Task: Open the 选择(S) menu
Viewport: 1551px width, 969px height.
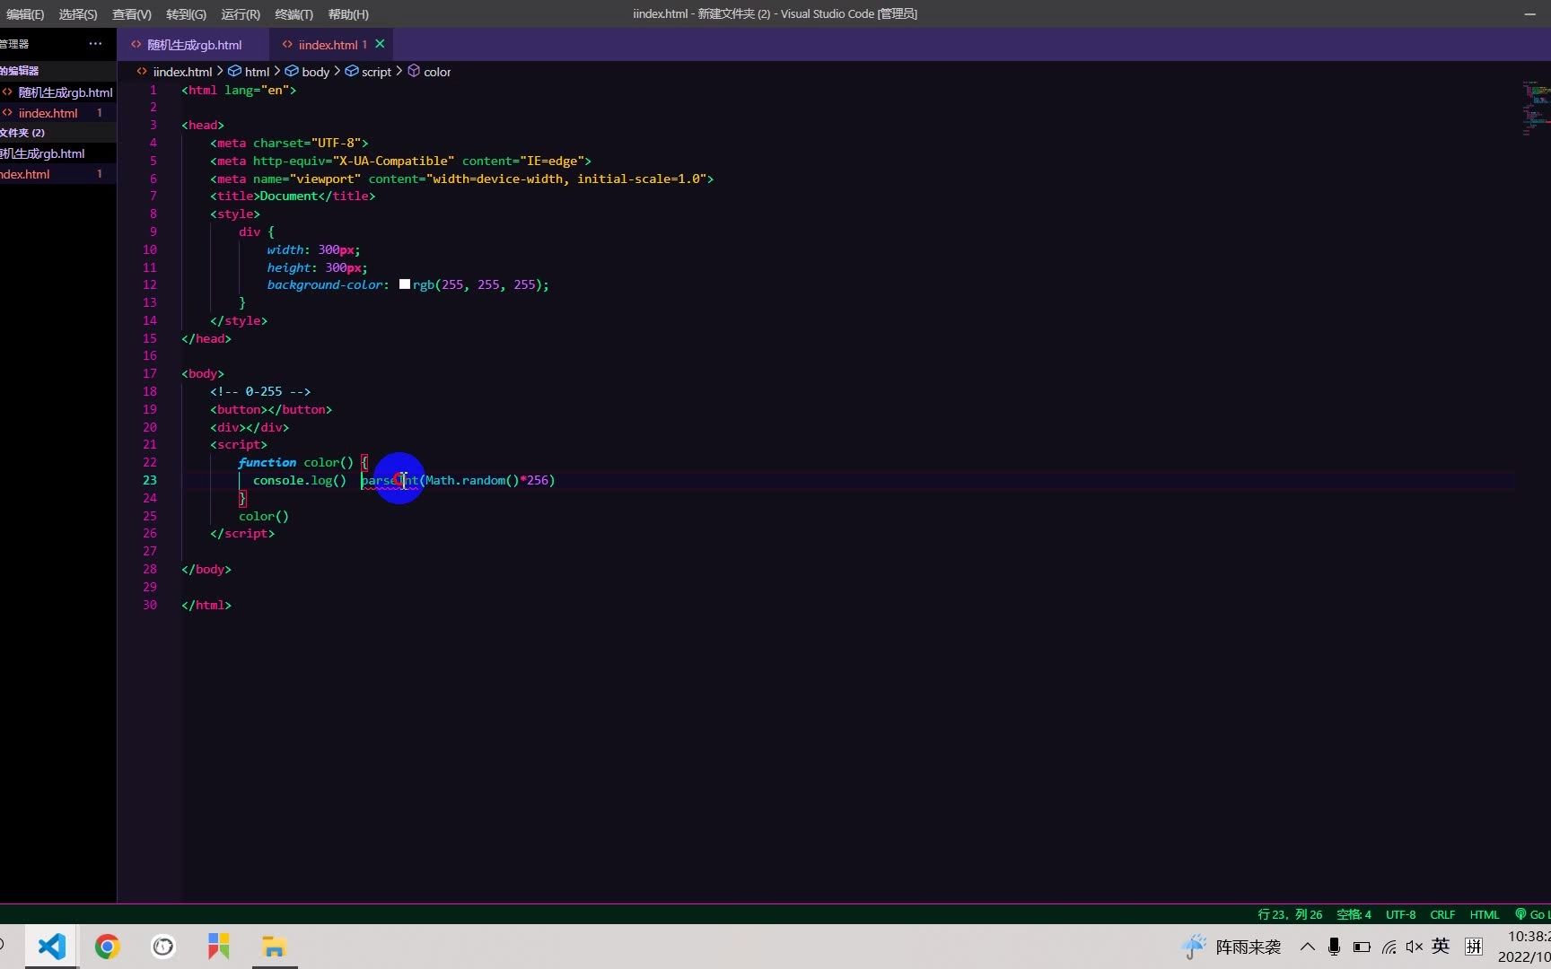Action: point(78,14)
